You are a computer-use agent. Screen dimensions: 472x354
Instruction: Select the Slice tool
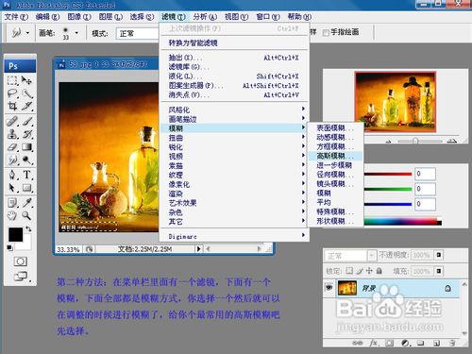click(x=27, y=106)
